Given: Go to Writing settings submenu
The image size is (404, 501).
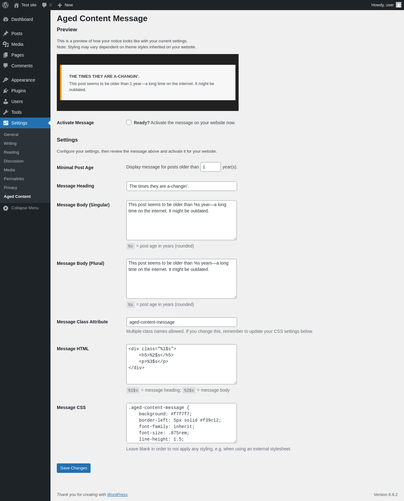Looking at the screenshot, I should pyautogui.click(x=25, y=144).
